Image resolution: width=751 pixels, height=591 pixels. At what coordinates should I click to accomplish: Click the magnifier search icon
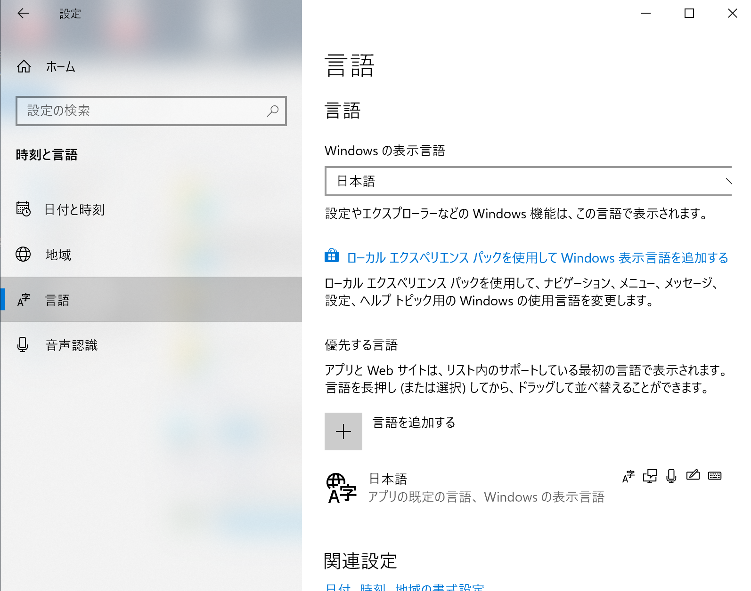(273, 111)
